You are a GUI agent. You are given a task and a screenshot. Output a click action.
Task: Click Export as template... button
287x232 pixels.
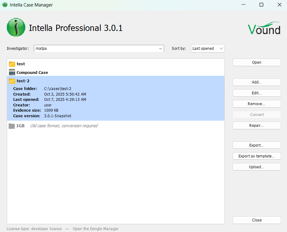point(256,156)
